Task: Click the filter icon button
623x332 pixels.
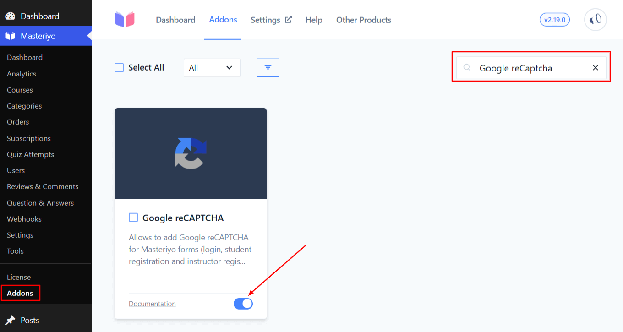Action: [268, 68]
